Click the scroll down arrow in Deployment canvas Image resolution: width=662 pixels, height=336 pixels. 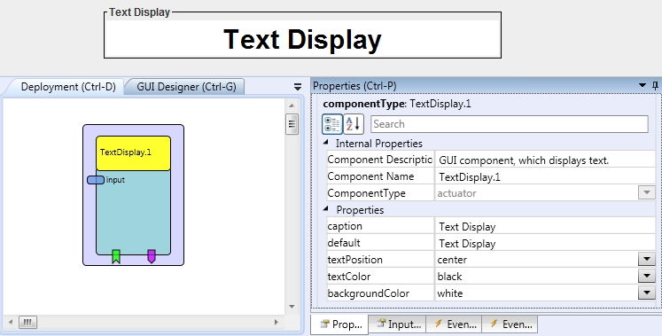click(x=292, y=307)
